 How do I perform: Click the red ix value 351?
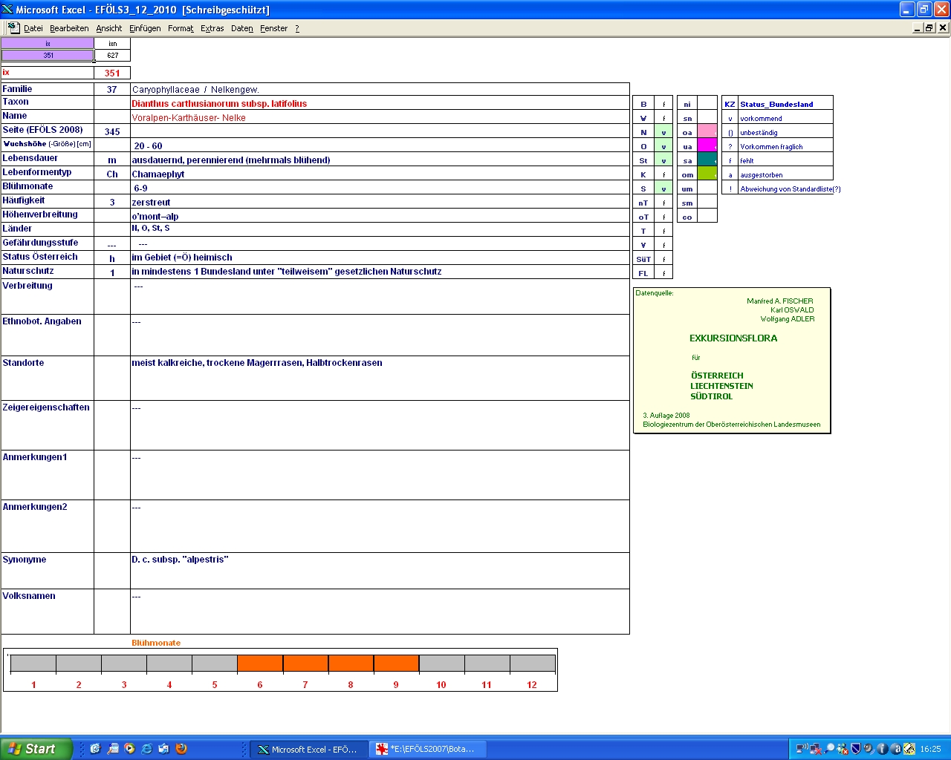tap(112, 73)
